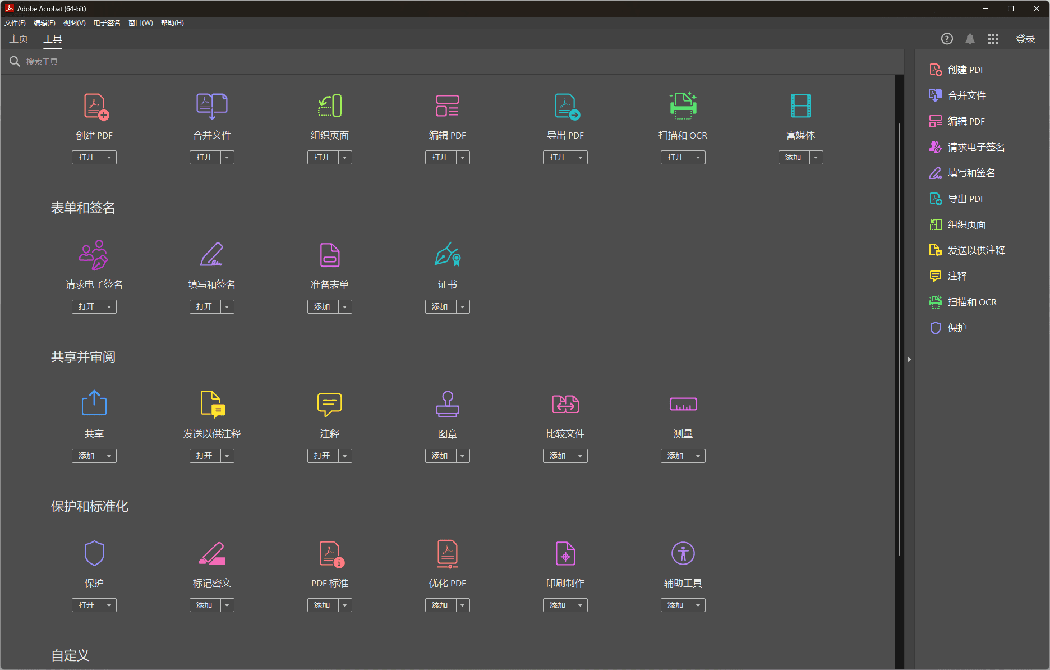
Task: Switch to the 主页 tab
Action: tap(19, 39)
